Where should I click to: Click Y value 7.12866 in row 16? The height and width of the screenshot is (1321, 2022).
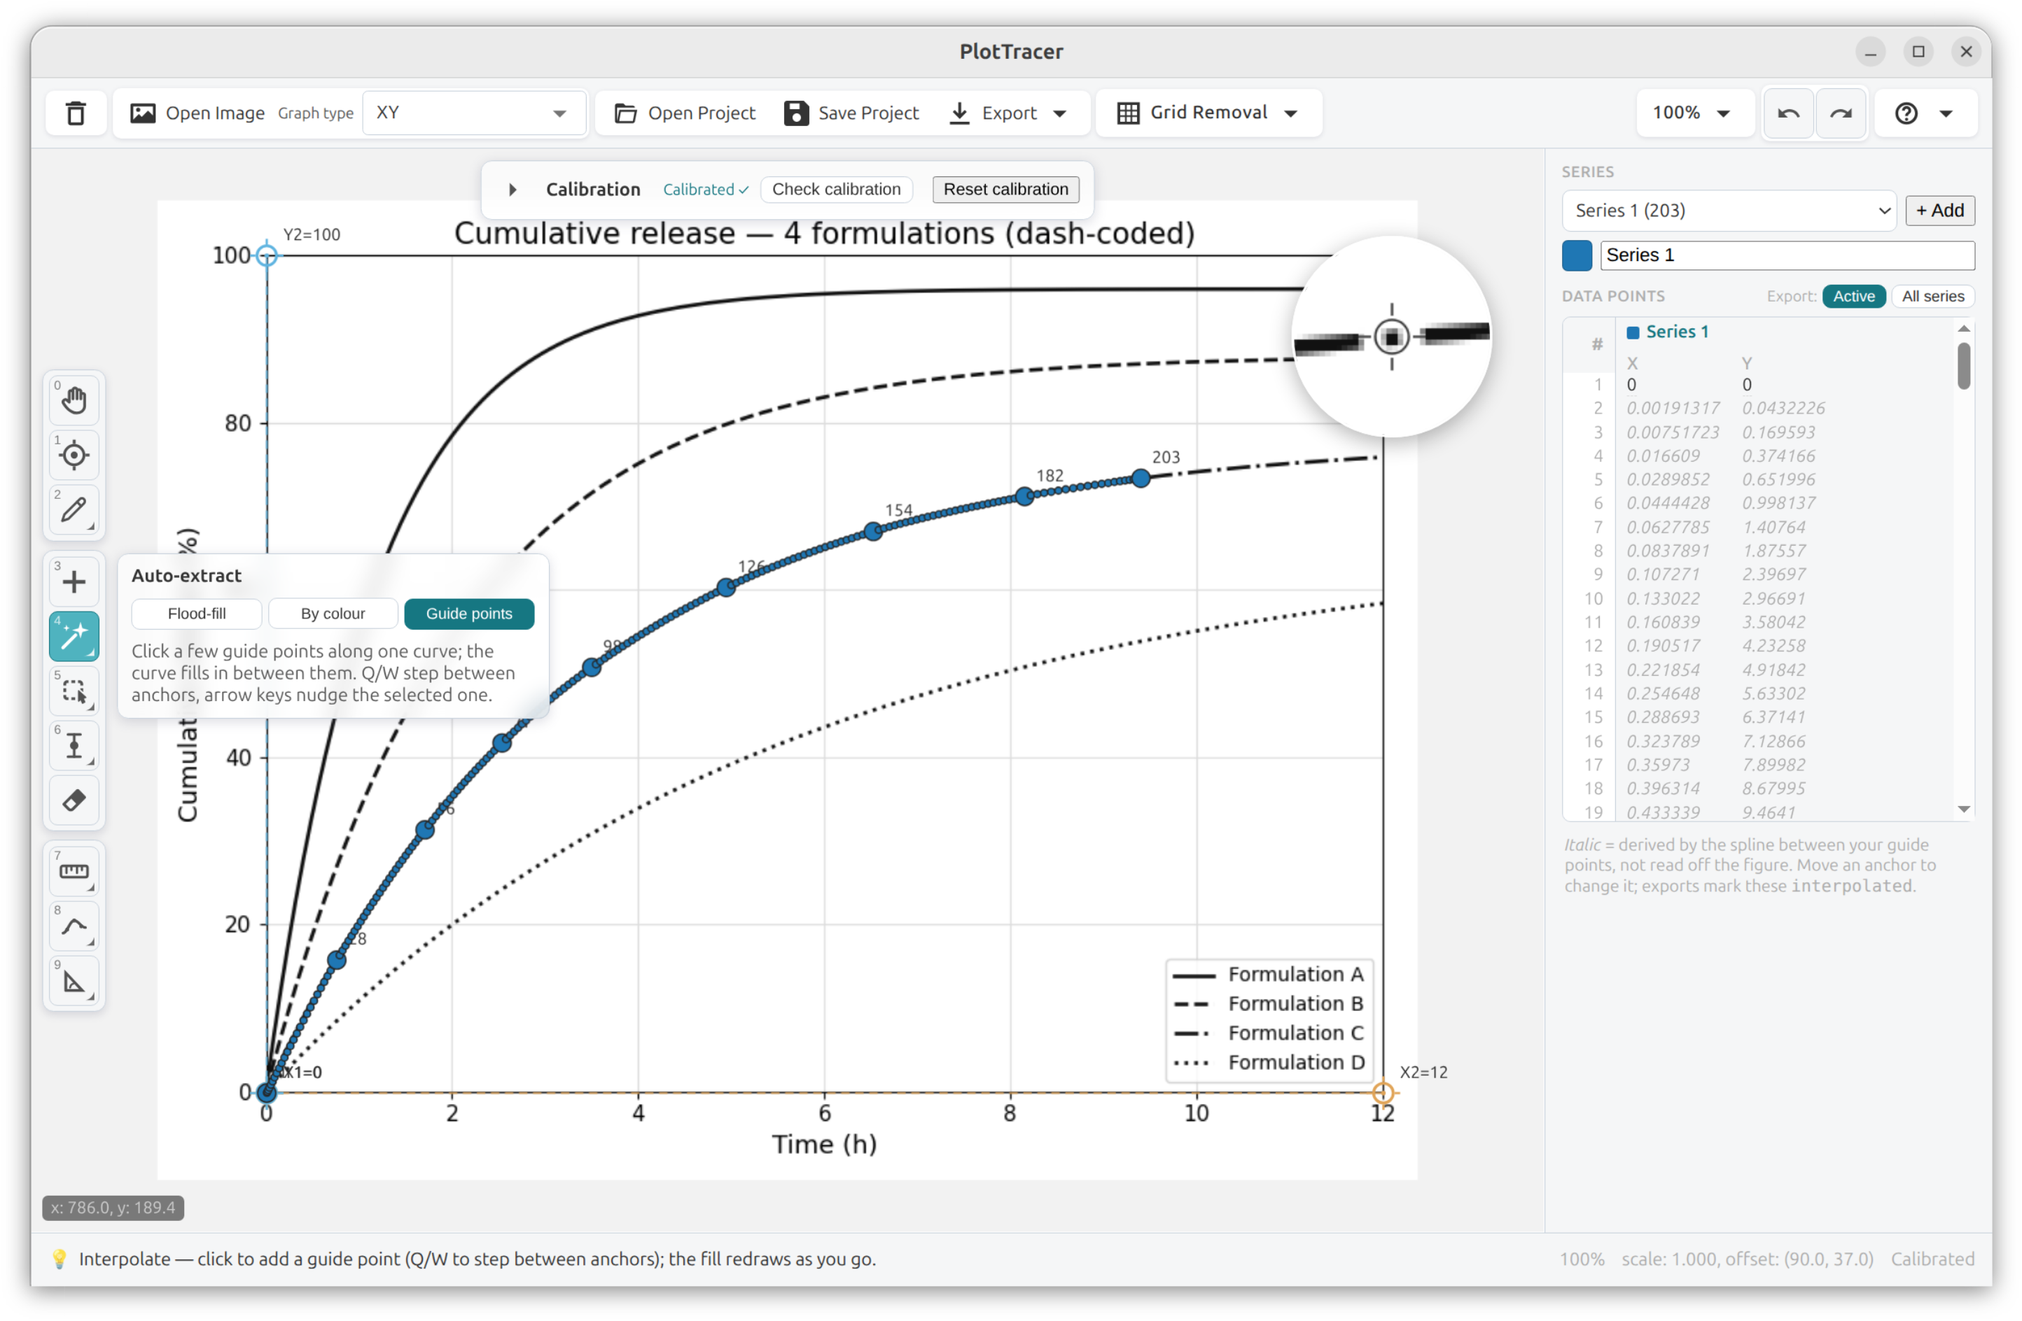tap(1773, 741)
